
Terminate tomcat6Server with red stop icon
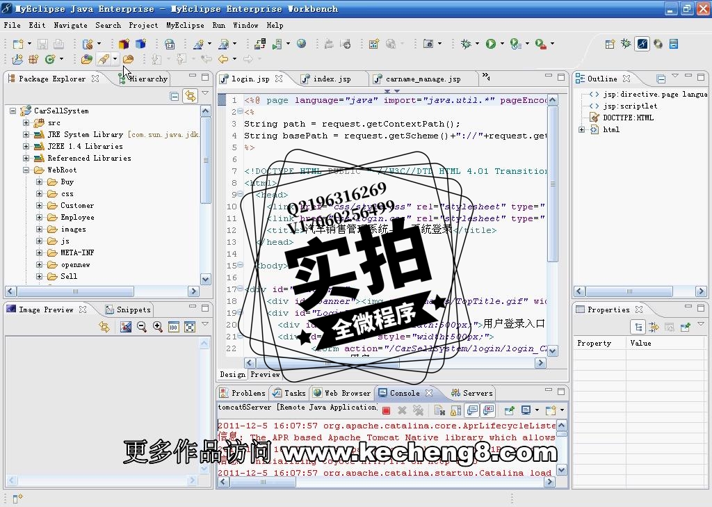pyautogui.click(x=386, y=411)
